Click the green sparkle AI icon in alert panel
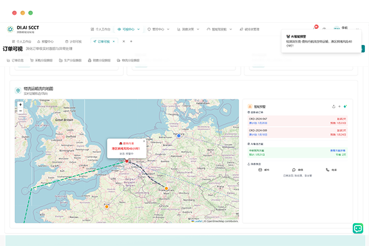Screen dimensions: 369x246 (345, 107)
